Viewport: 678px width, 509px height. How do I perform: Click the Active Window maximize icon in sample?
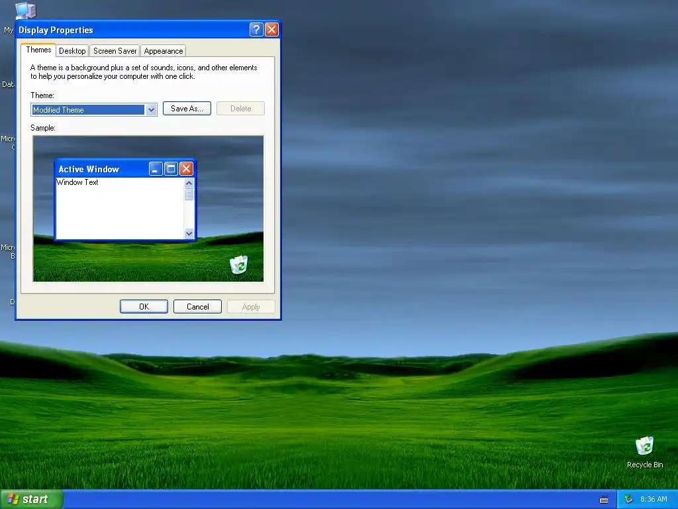point(171,169)
